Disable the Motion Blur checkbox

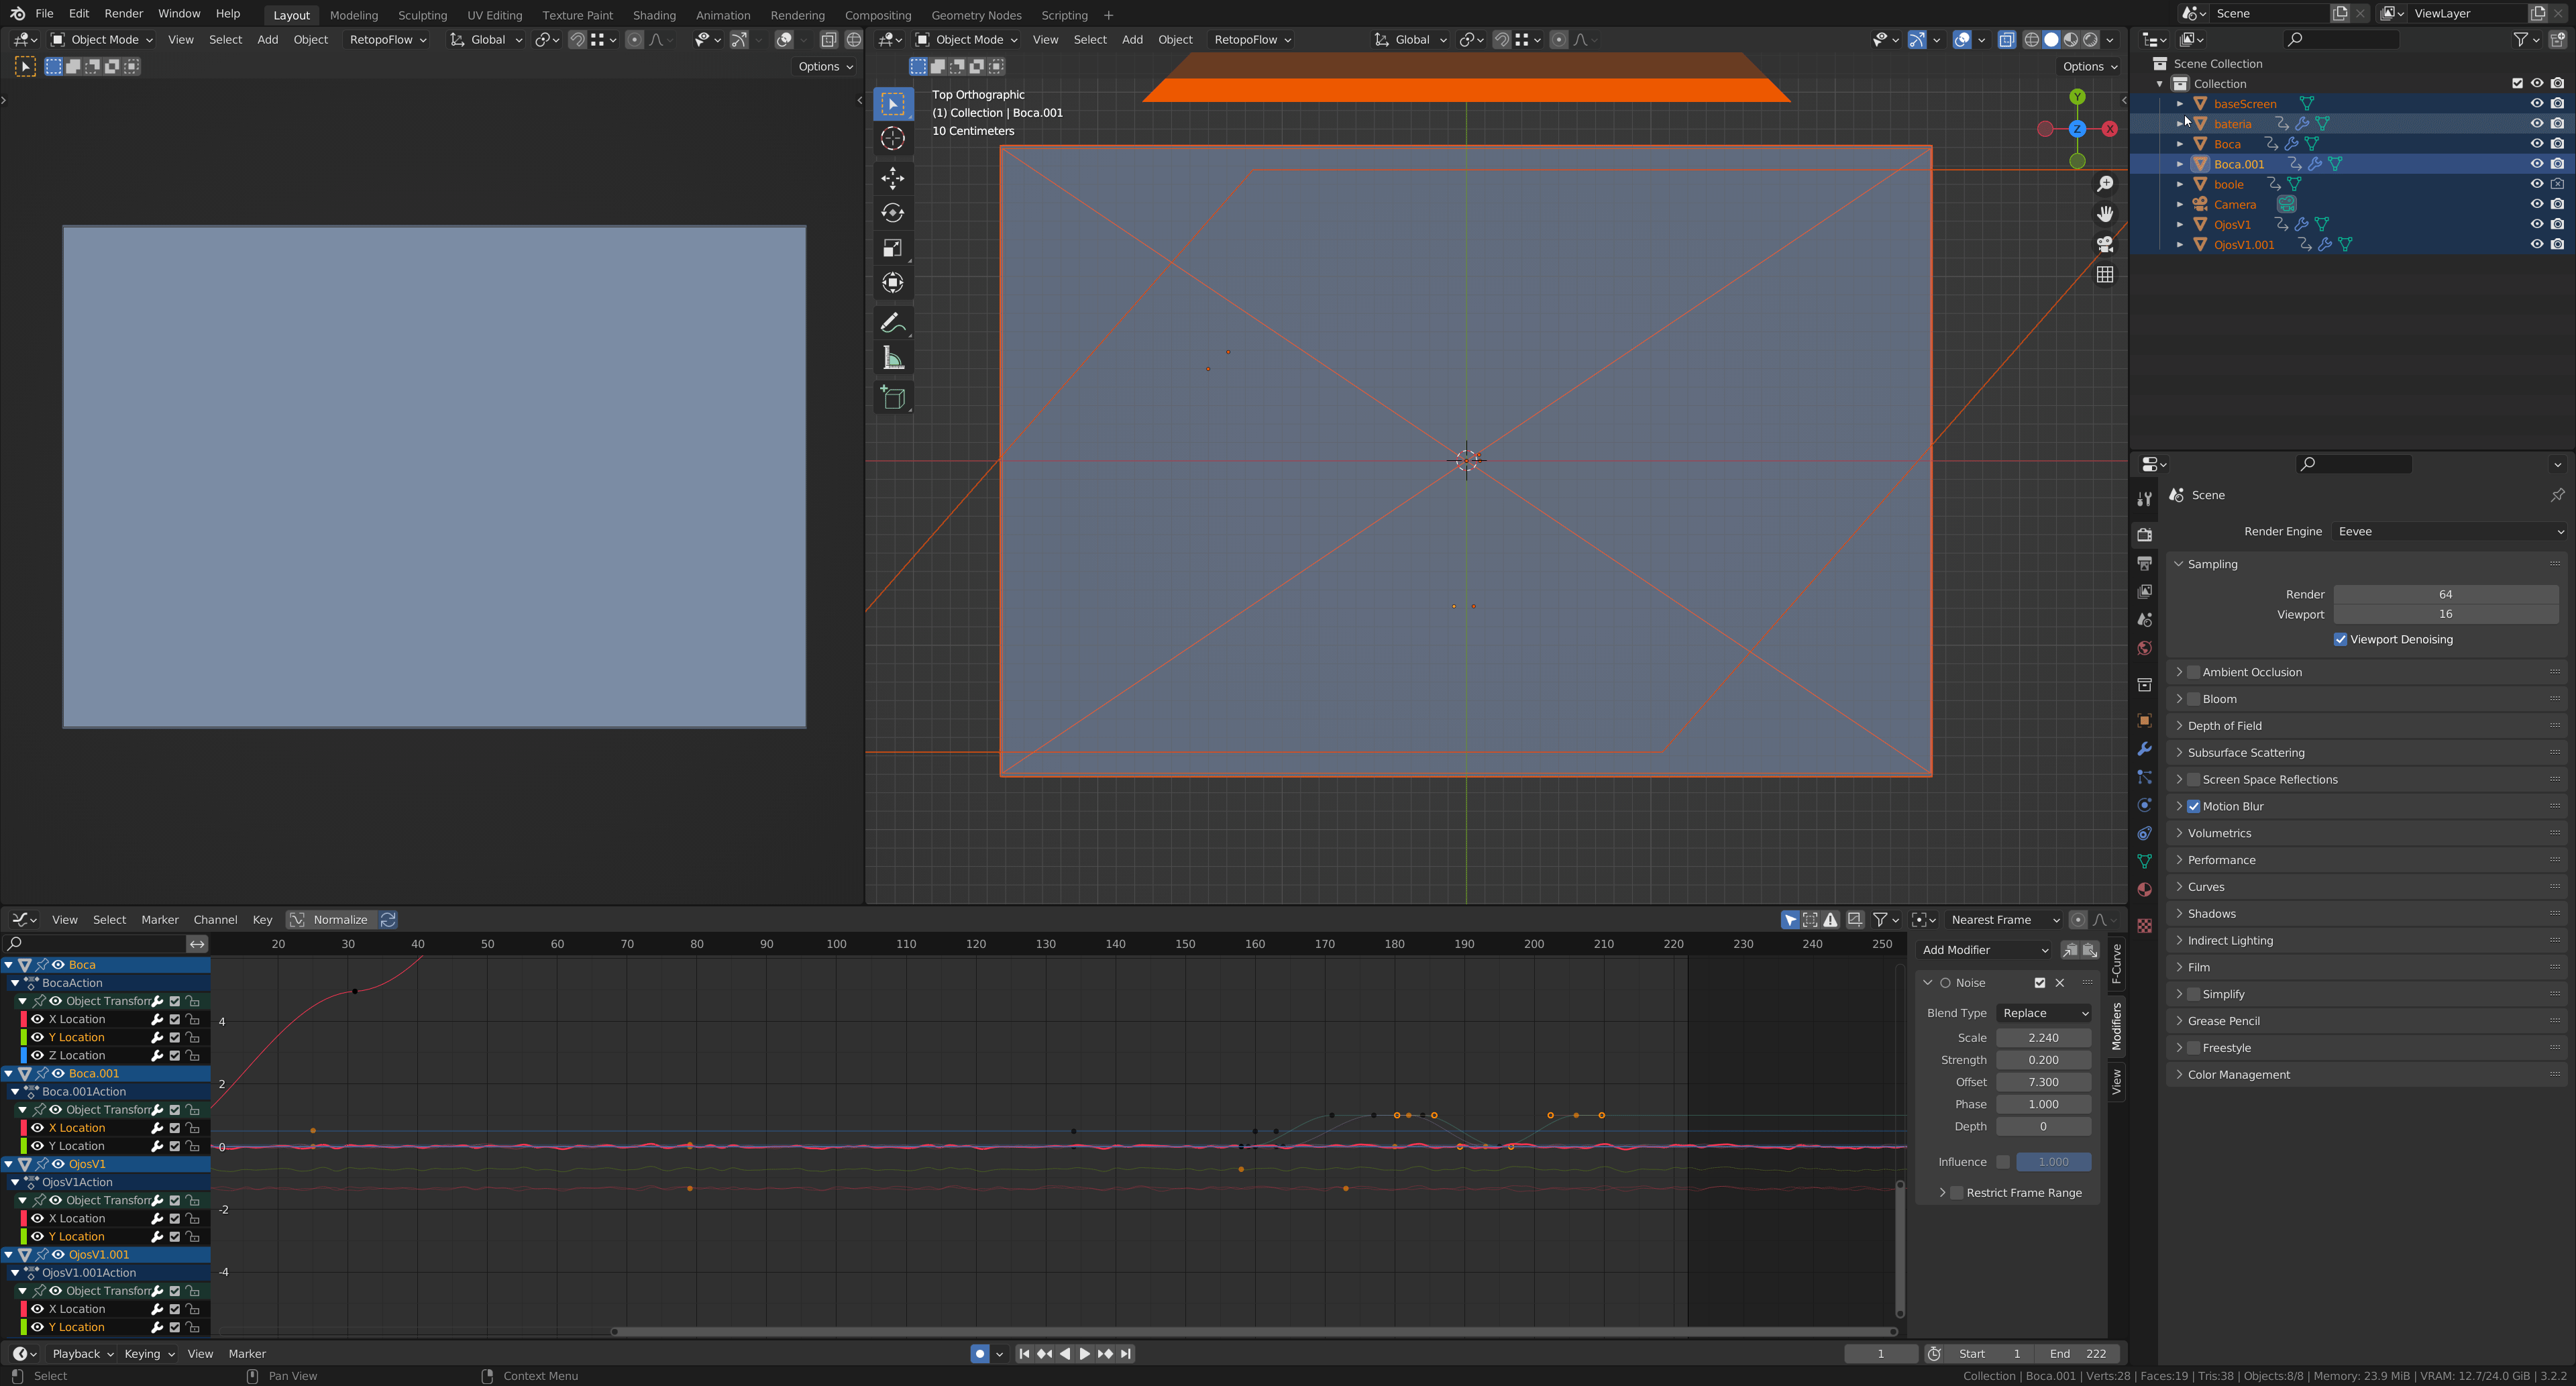click(2193, 806)
